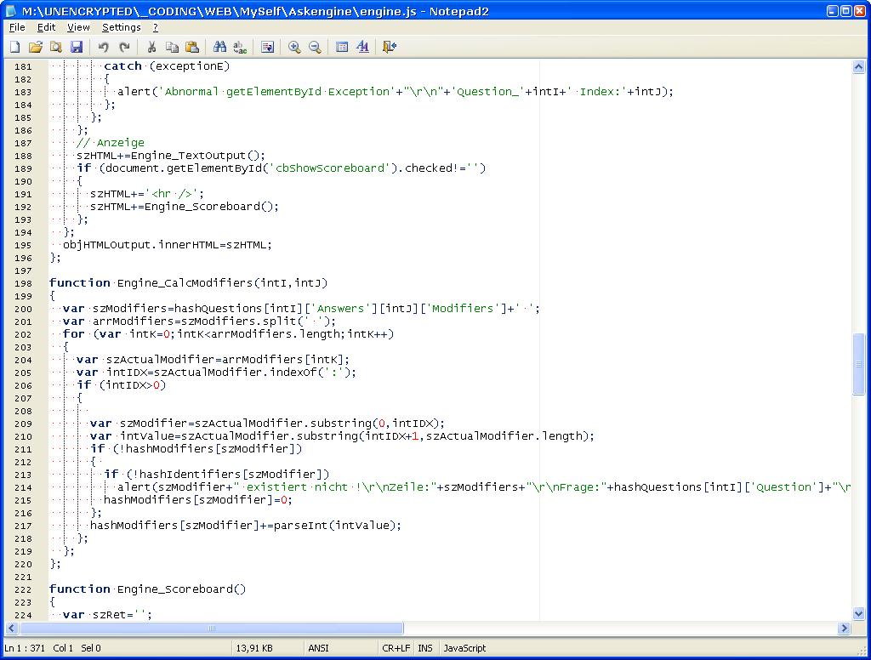Exit Notepad2 with the door icon
Screen dimensions: 871x660
pos(390,48)
